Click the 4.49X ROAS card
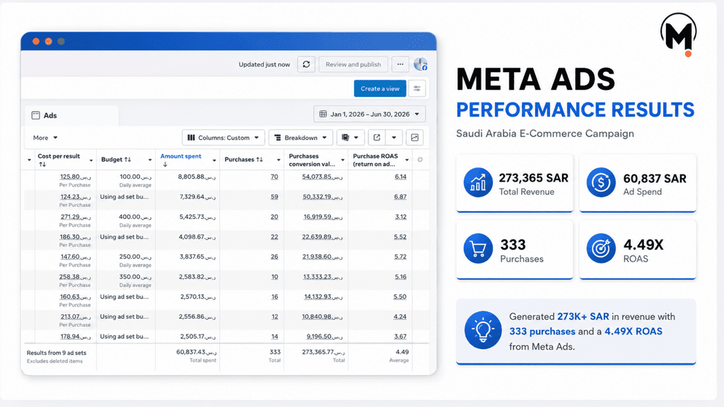Screen dimensions: 724x407 point(638,249)
